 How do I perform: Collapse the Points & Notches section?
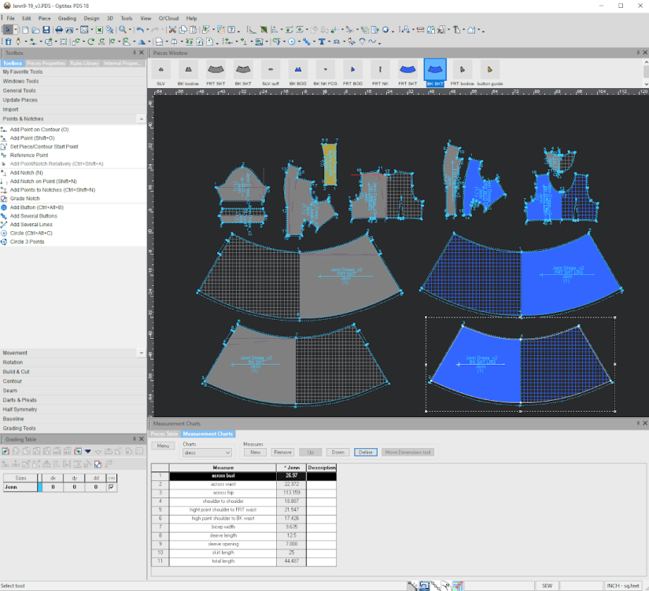click(x=141, y=119)
